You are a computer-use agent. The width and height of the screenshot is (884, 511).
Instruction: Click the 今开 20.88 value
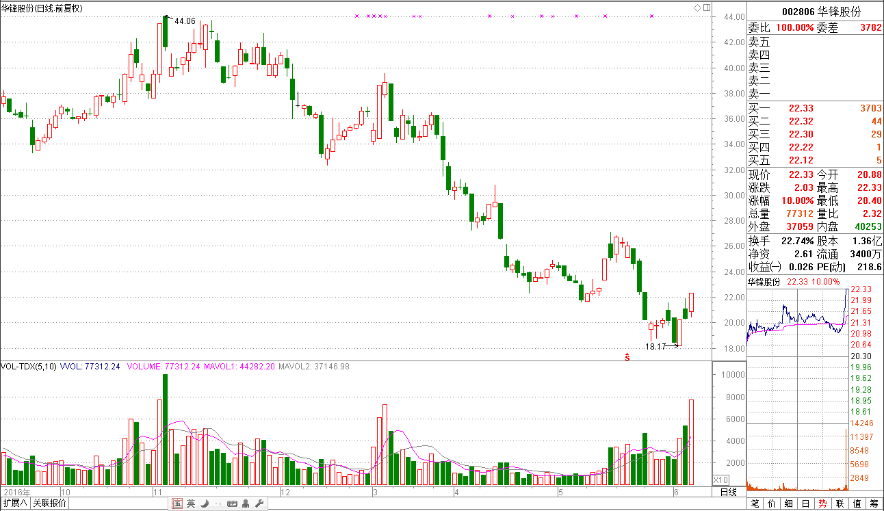click(x=869, y=175)
